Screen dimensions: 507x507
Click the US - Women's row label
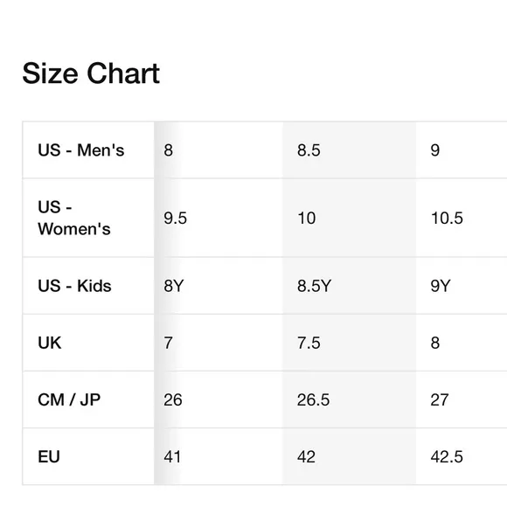coord(74,218)
